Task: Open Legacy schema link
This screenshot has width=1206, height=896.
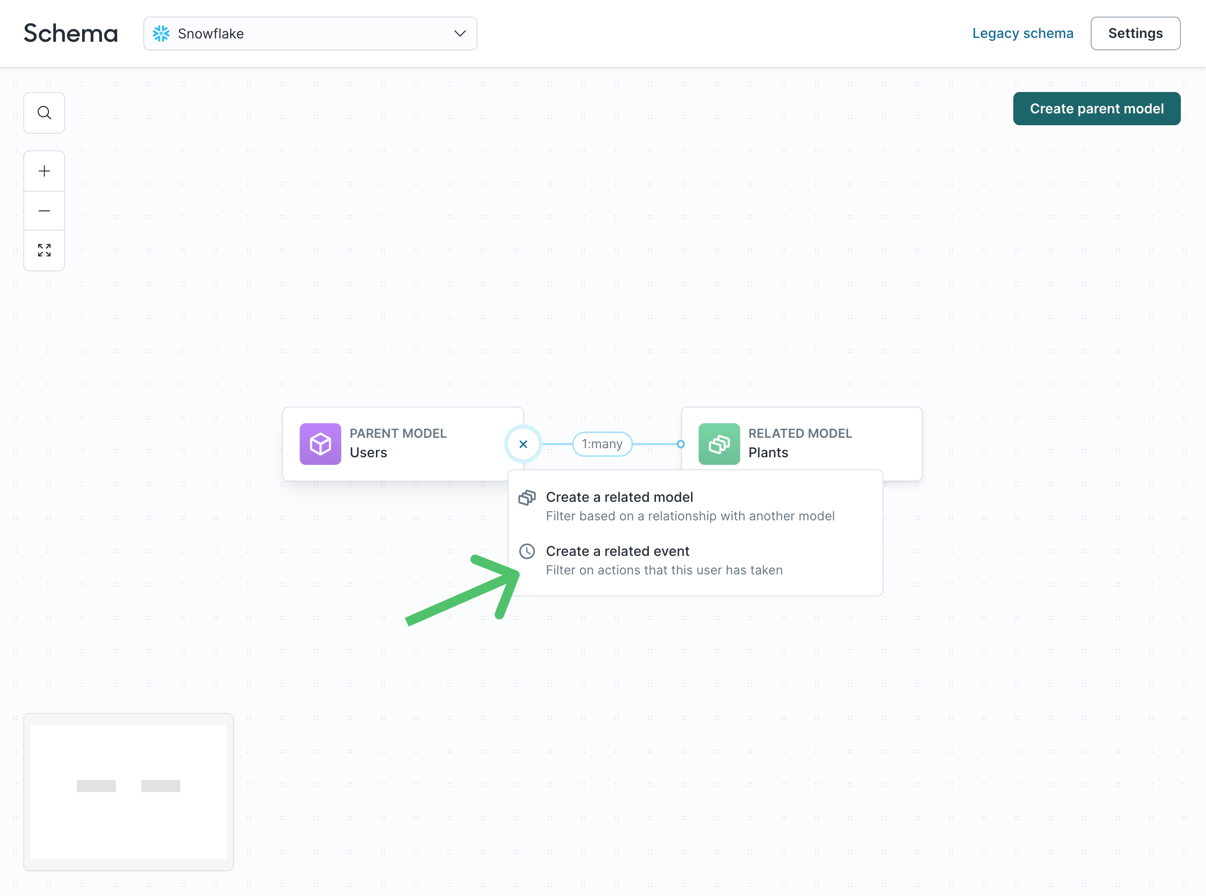Action: click(x=1022, y=33)
